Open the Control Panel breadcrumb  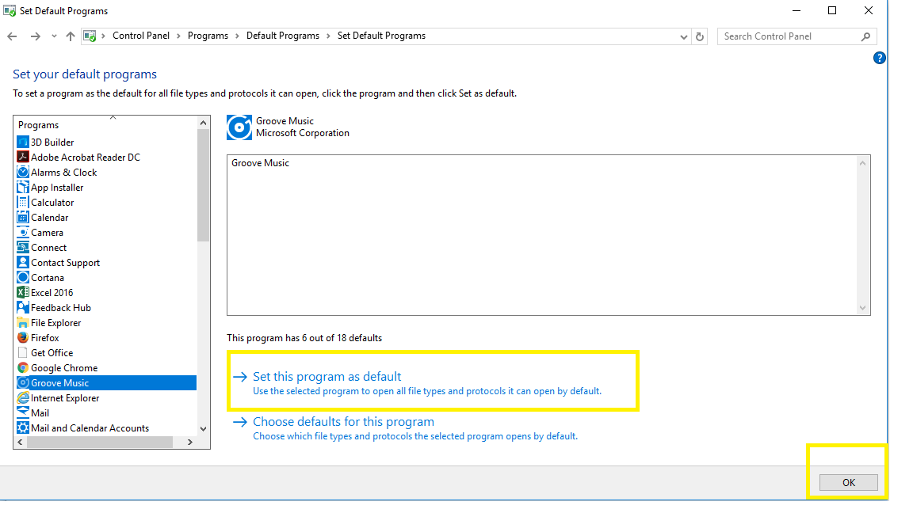[141, 36]
